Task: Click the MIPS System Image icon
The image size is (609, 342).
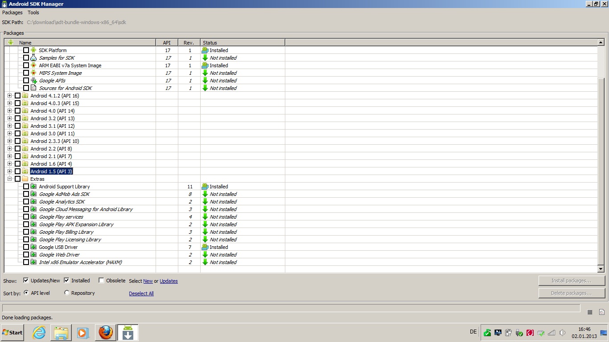Action: 33,73
